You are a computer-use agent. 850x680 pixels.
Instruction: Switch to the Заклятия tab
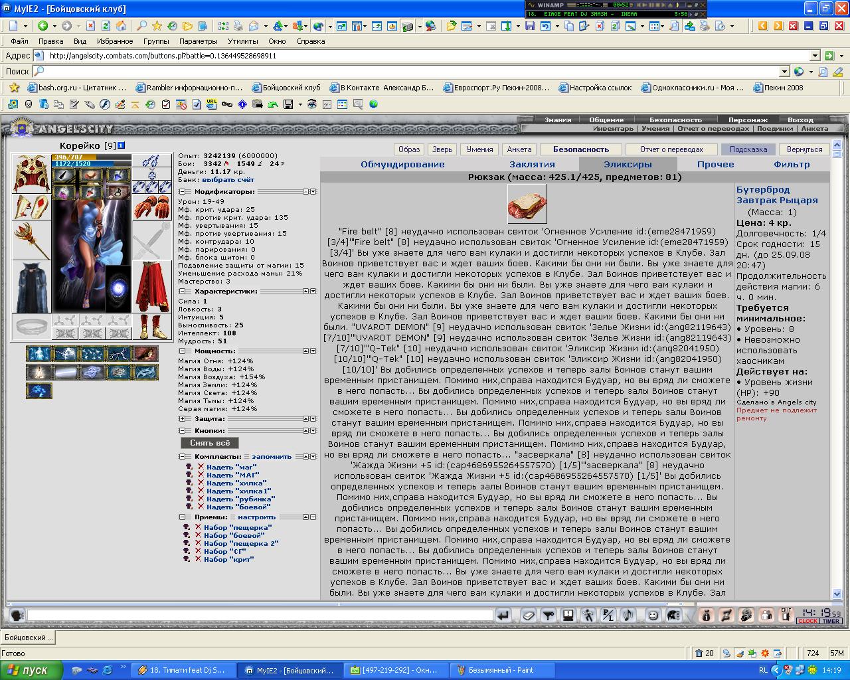point(532,165)
